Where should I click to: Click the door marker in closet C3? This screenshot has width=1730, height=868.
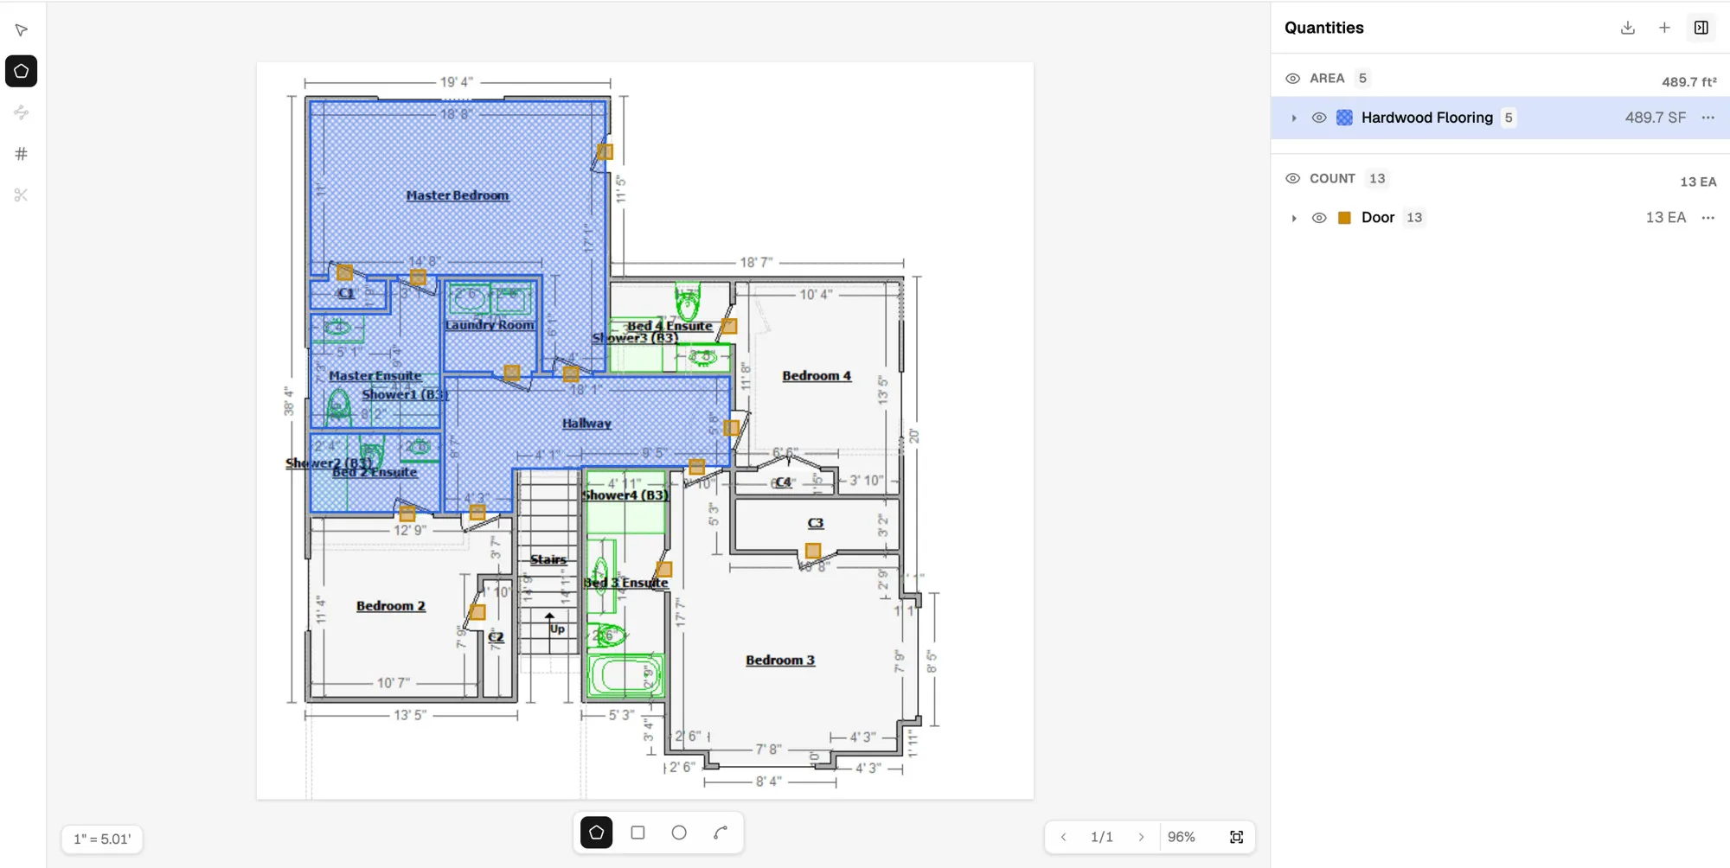(x=813, y=551)
